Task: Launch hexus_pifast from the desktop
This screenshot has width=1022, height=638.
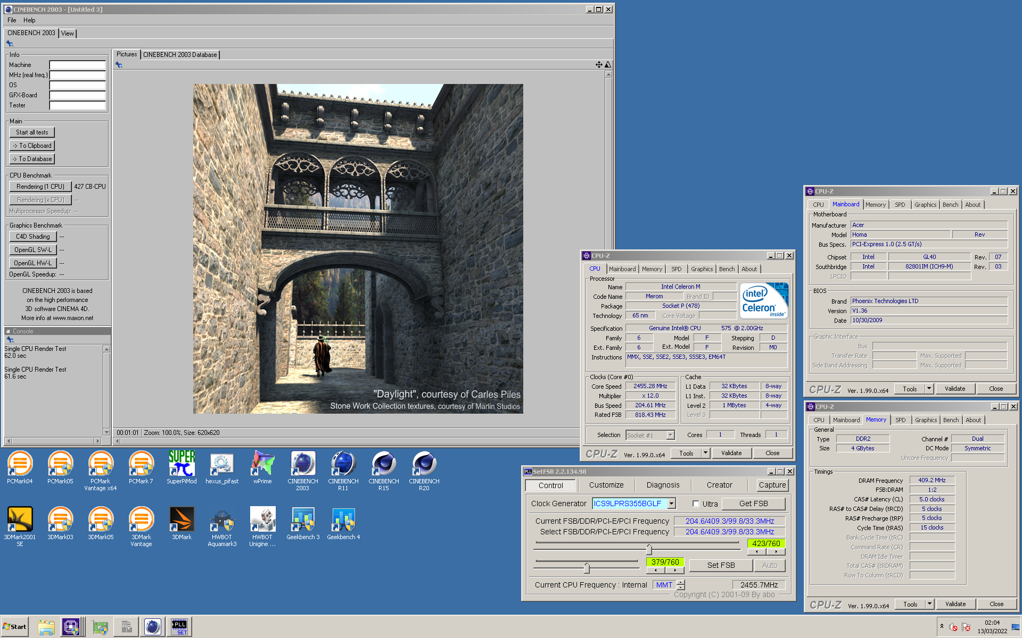Action: (222, 467)
